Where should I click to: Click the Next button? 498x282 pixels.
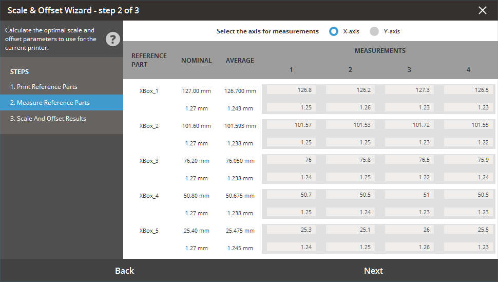tap(373, 271)
